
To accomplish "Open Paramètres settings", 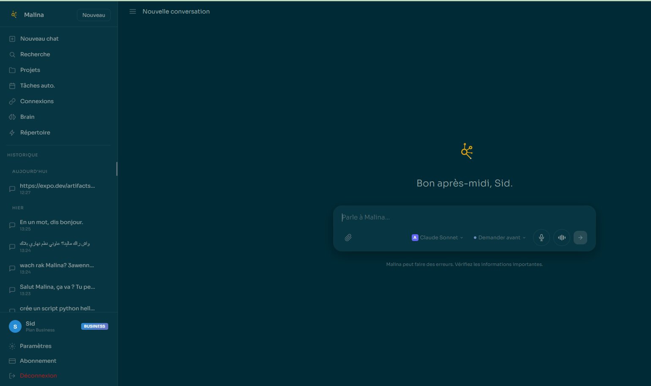I will click(59, 346).
